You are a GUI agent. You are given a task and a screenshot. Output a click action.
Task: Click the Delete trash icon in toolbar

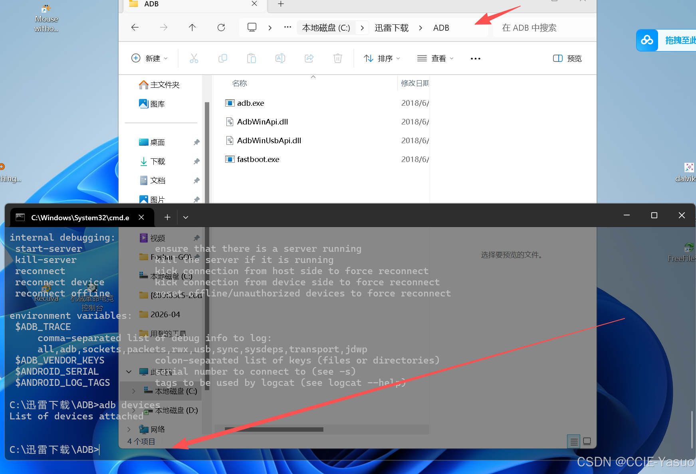338,58
